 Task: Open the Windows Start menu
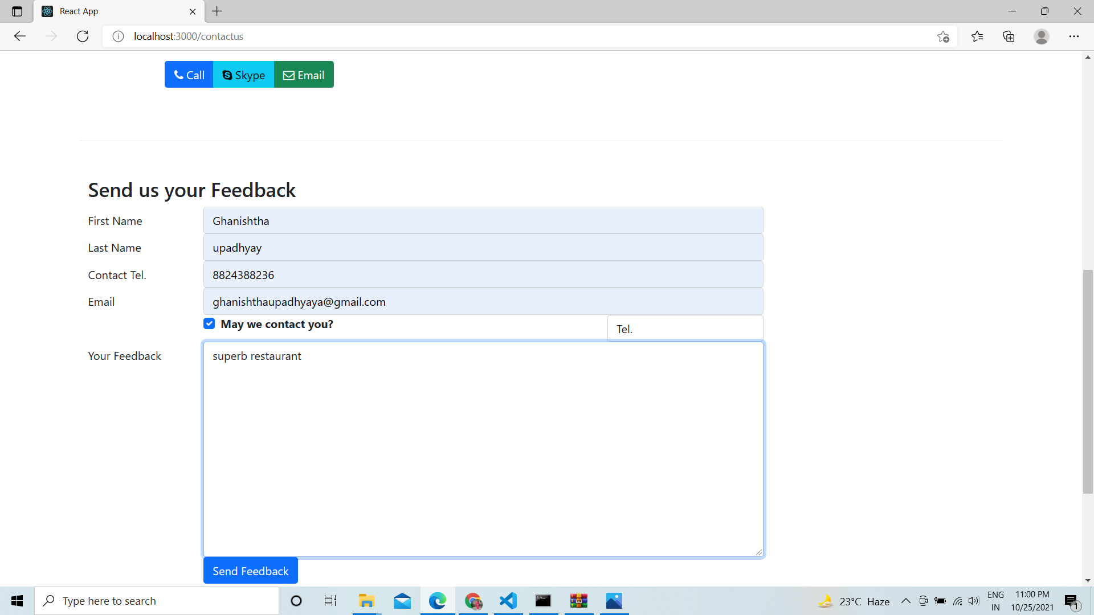point(17,601)
